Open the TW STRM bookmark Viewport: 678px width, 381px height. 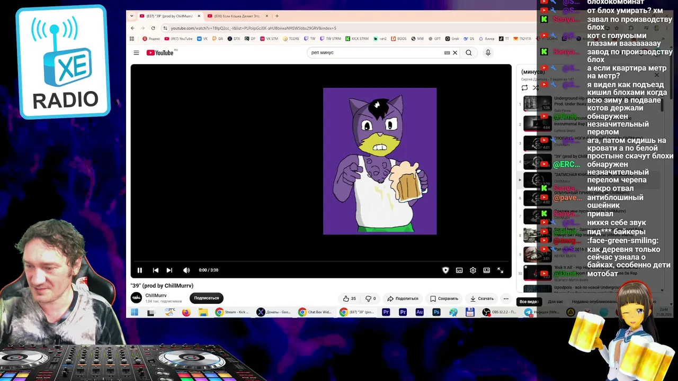[x=331, y=39]
